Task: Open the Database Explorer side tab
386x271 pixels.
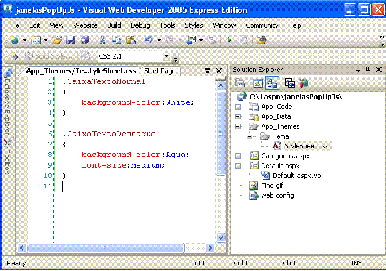Action: 7,101
